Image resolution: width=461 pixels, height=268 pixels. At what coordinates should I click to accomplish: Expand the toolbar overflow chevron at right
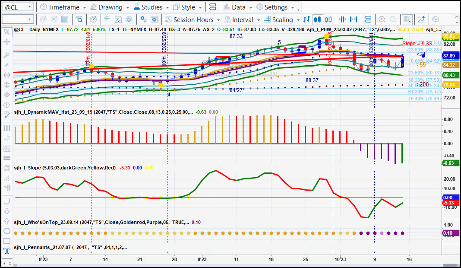(x=457, y=17)
